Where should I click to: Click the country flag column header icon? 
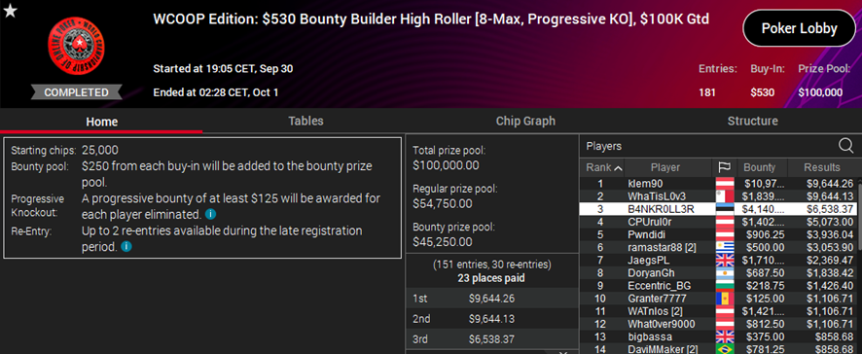[722, 167]
